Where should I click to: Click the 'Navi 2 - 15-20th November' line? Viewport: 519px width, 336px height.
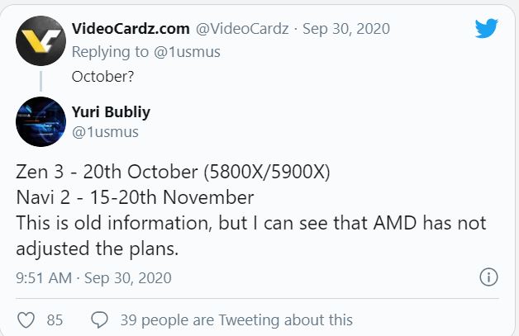(x=135, y=197)
